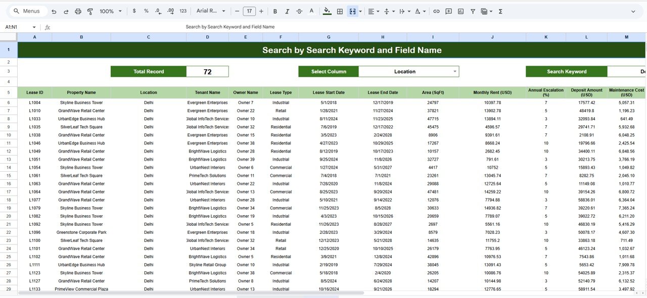Insert a chart from the toolbar
The width and height of the screenshot is (647, 298).
click(460, 11)
